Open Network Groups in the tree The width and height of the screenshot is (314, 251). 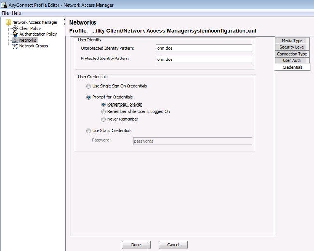[x=34, y=46]
